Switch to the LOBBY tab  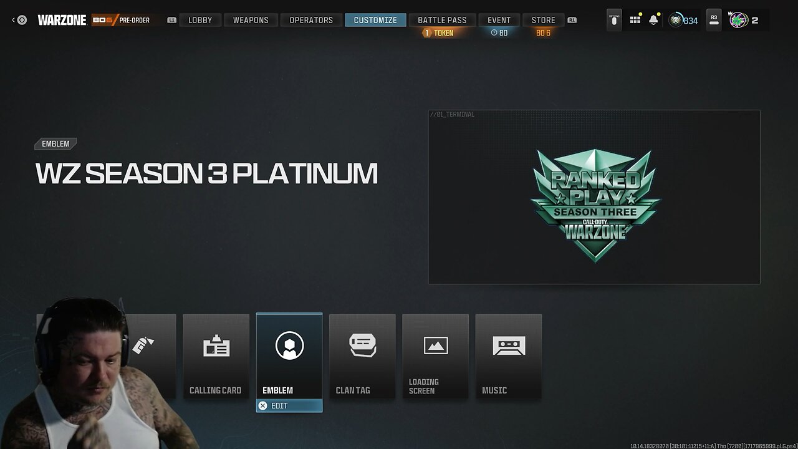[200, 20]
